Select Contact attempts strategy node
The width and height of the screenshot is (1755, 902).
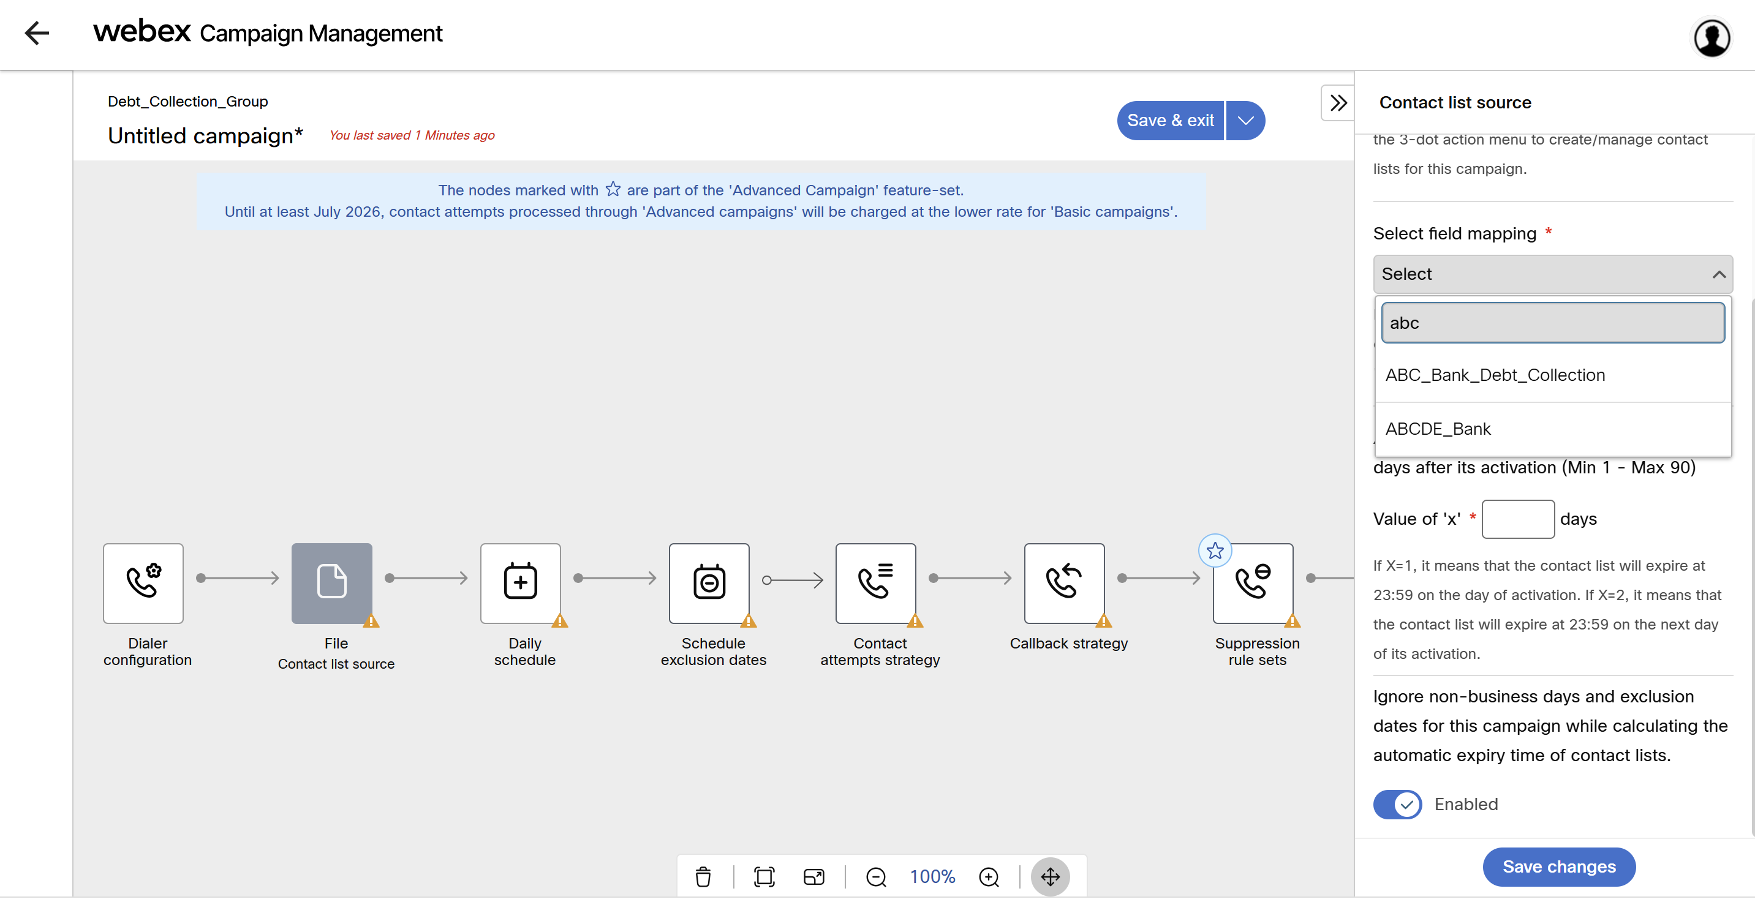click(875, 582)
